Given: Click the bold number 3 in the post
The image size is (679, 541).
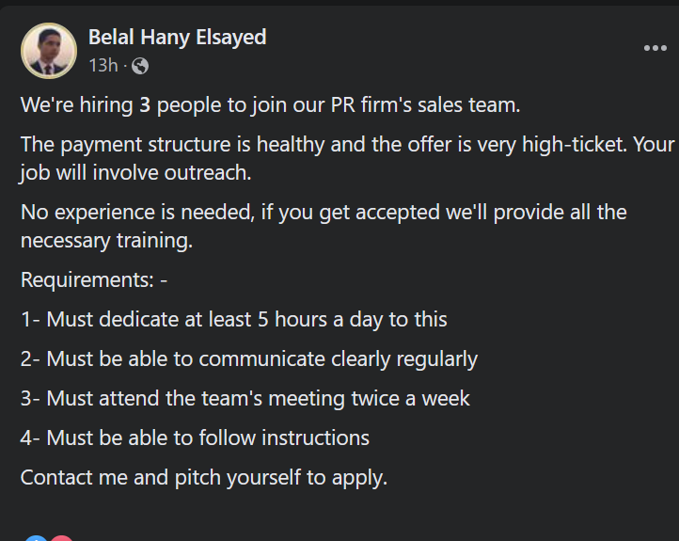Looking at the screenshot, I should coord(145,104).
